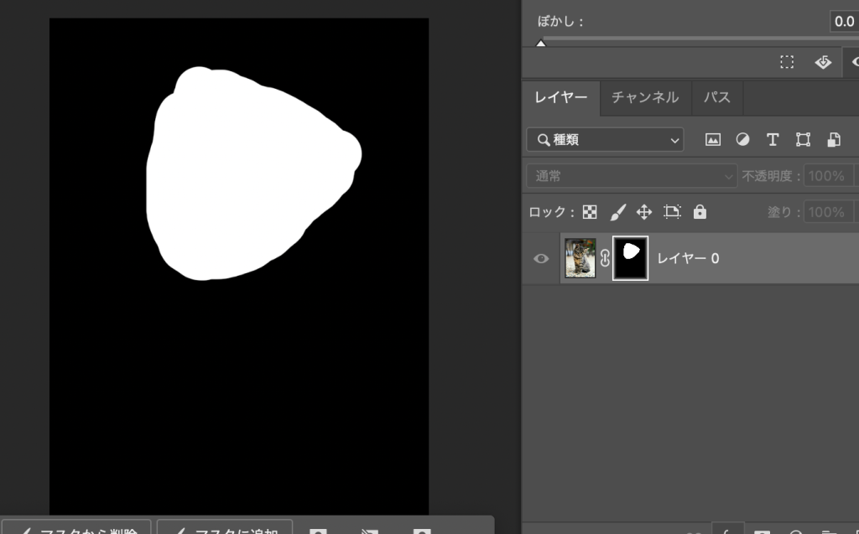Toggle lock image pixels brush icon
The height and width of the screenshot is (534, 859).
click(x=617, y=212)
